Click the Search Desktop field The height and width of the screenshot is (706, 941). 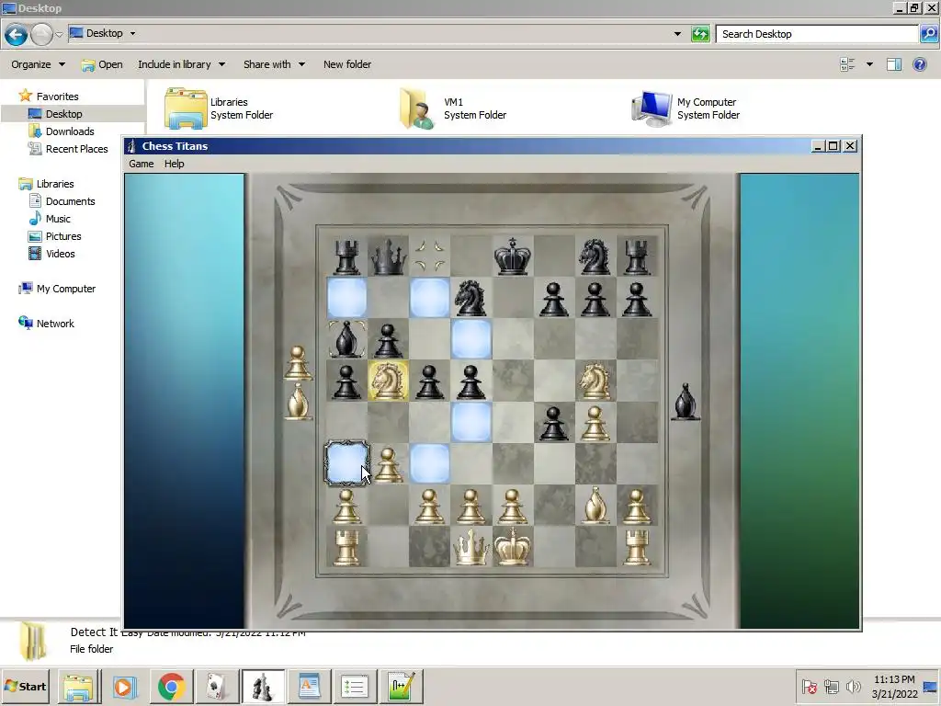click(817, 34)
